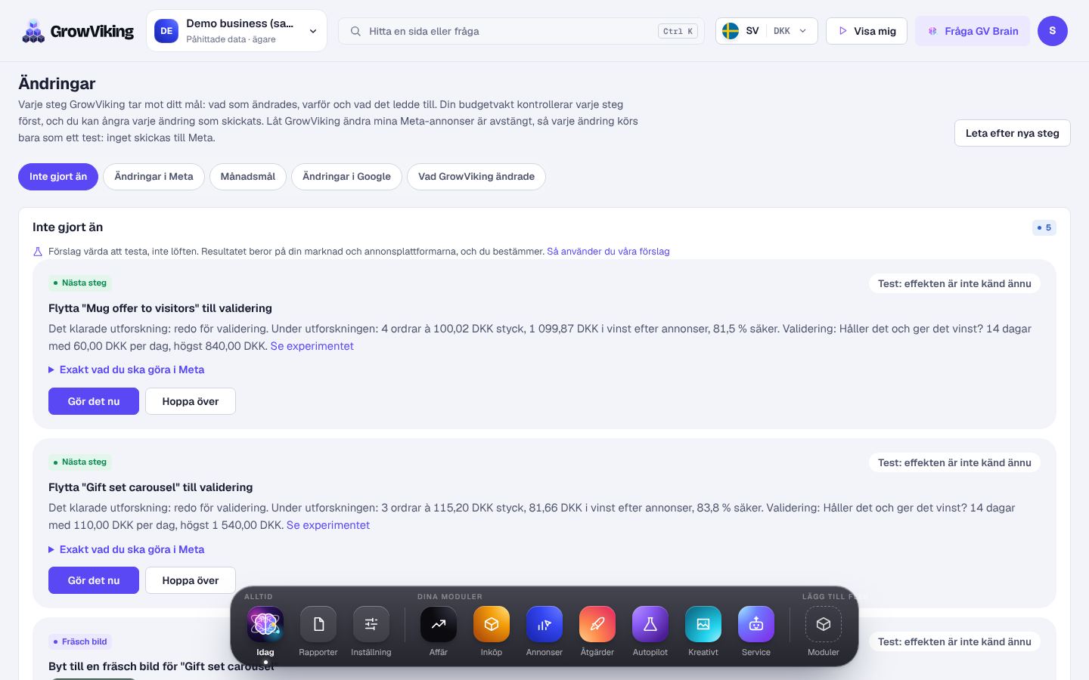Screen dimensions: 1089x680
Task: Open the Autopilot flask icon
Action: (650, 625)
